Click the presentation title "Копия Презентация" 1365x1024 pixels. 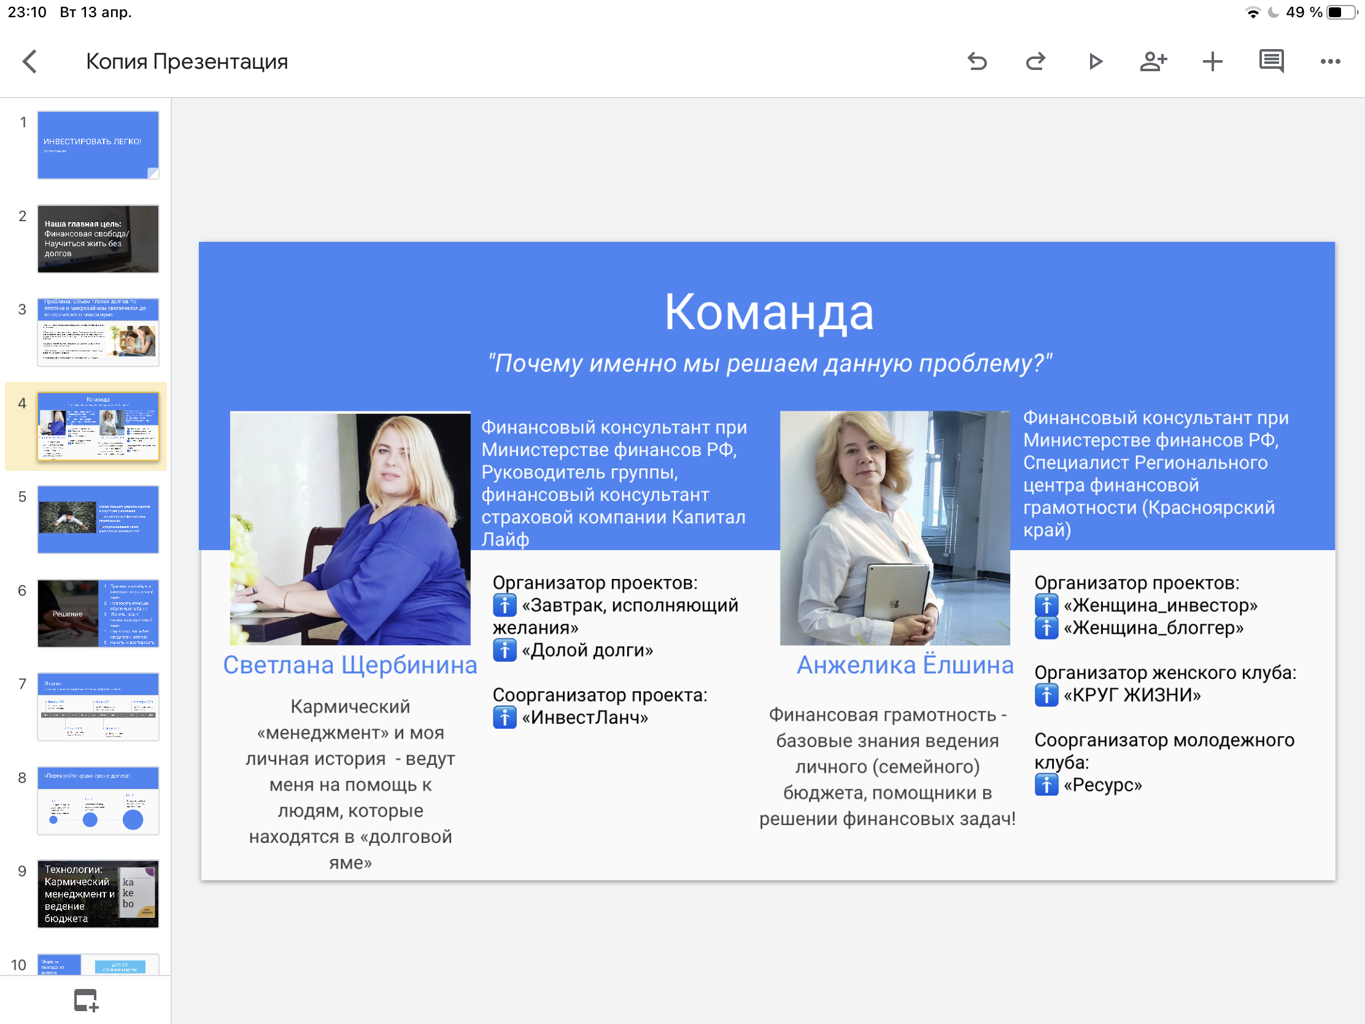pos(187,62)
